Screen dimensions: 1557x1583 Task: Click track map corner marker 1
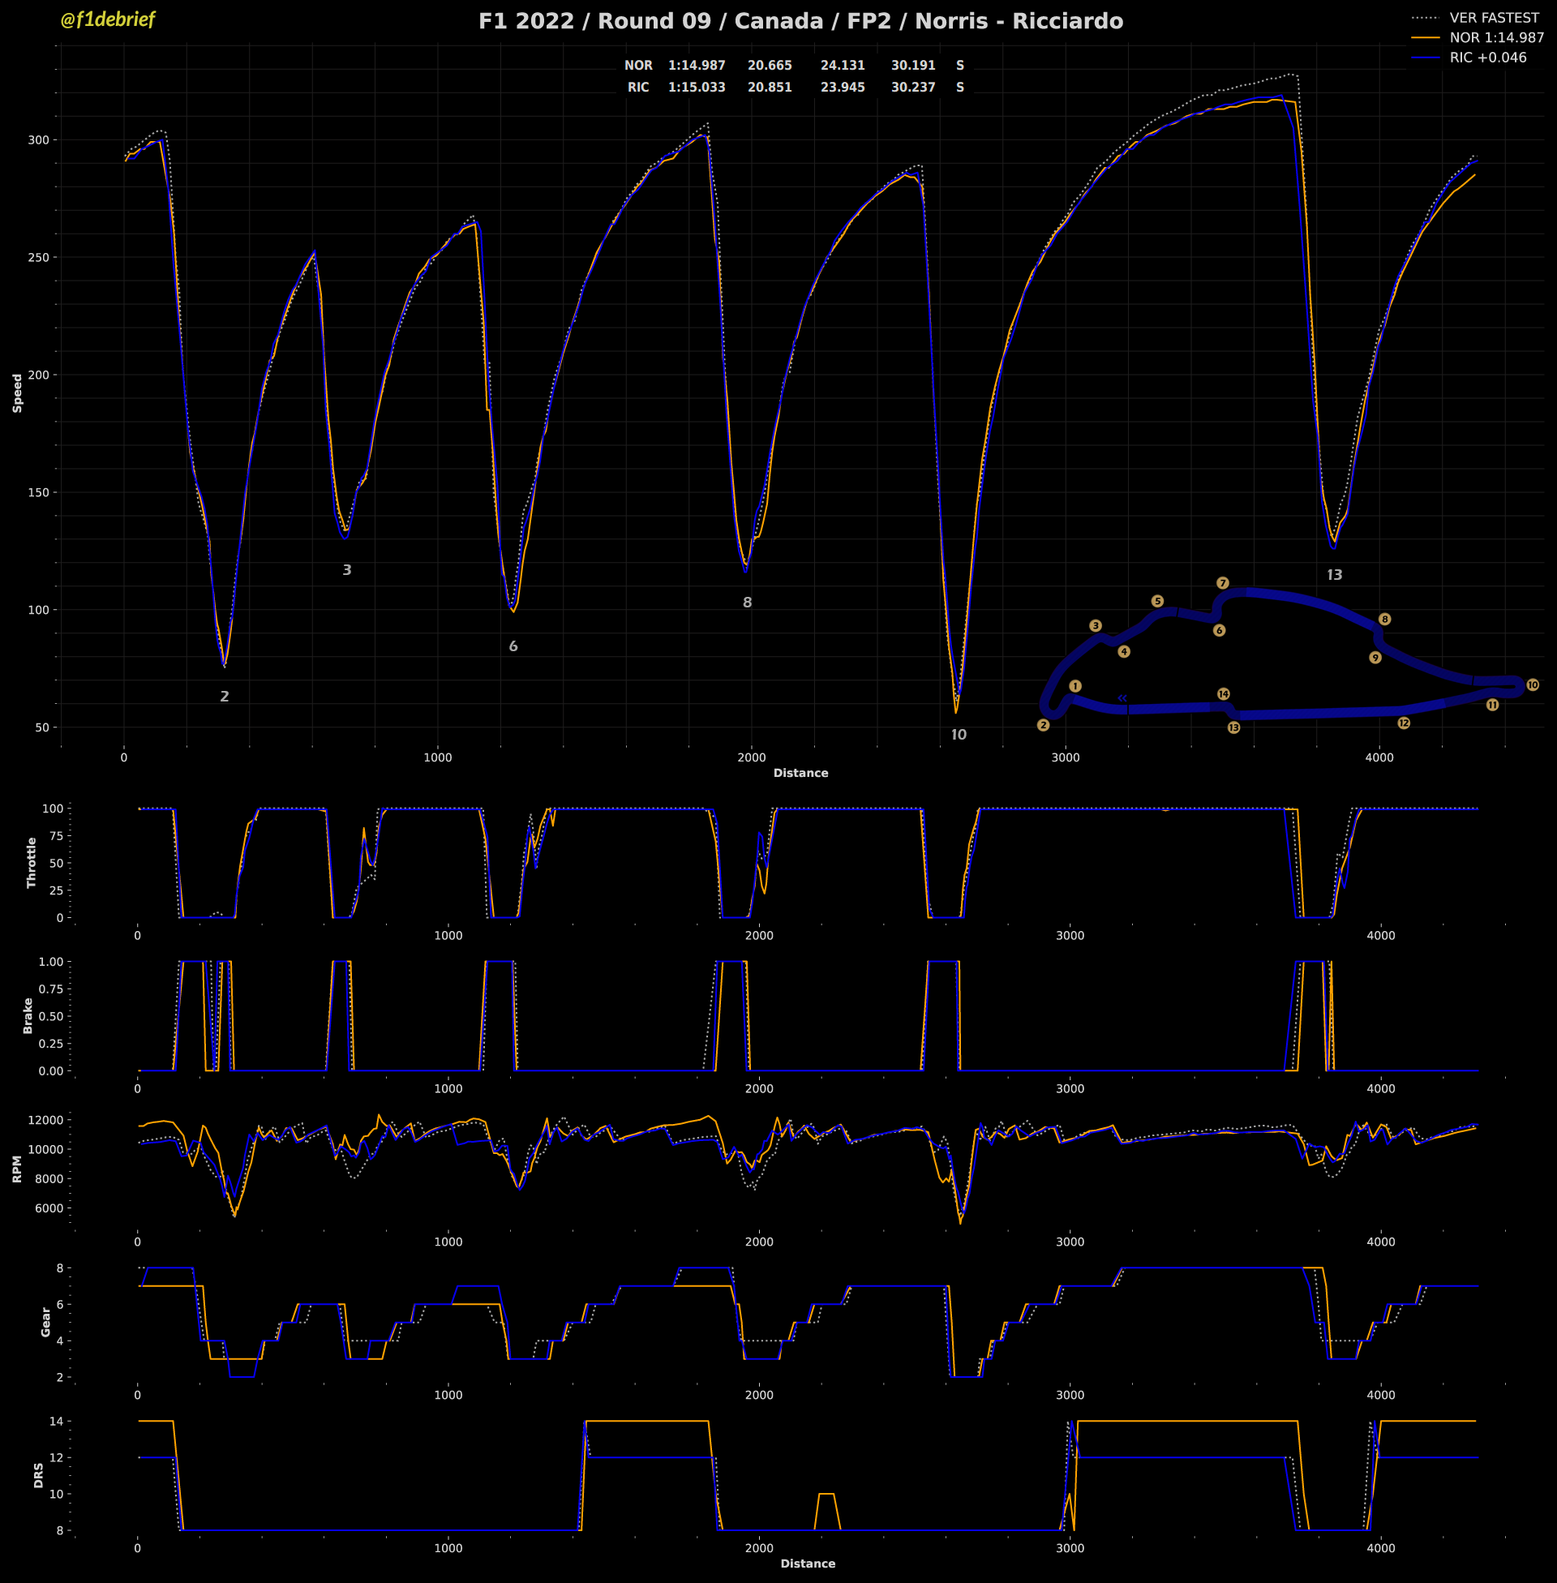[1075, 686]
